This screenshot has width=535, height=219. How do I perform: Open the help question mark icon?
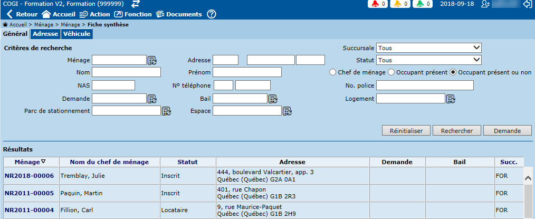pos(212,14)
